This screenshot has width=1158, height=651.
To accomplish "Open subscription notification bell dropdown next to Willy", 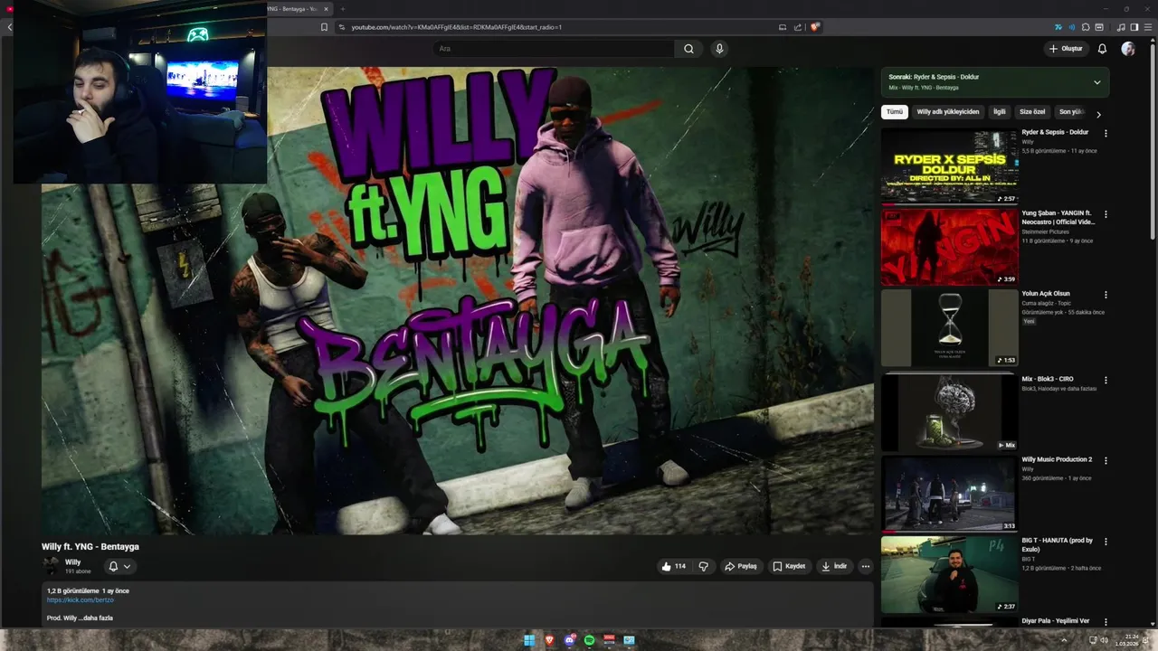I will coord(119,566).
